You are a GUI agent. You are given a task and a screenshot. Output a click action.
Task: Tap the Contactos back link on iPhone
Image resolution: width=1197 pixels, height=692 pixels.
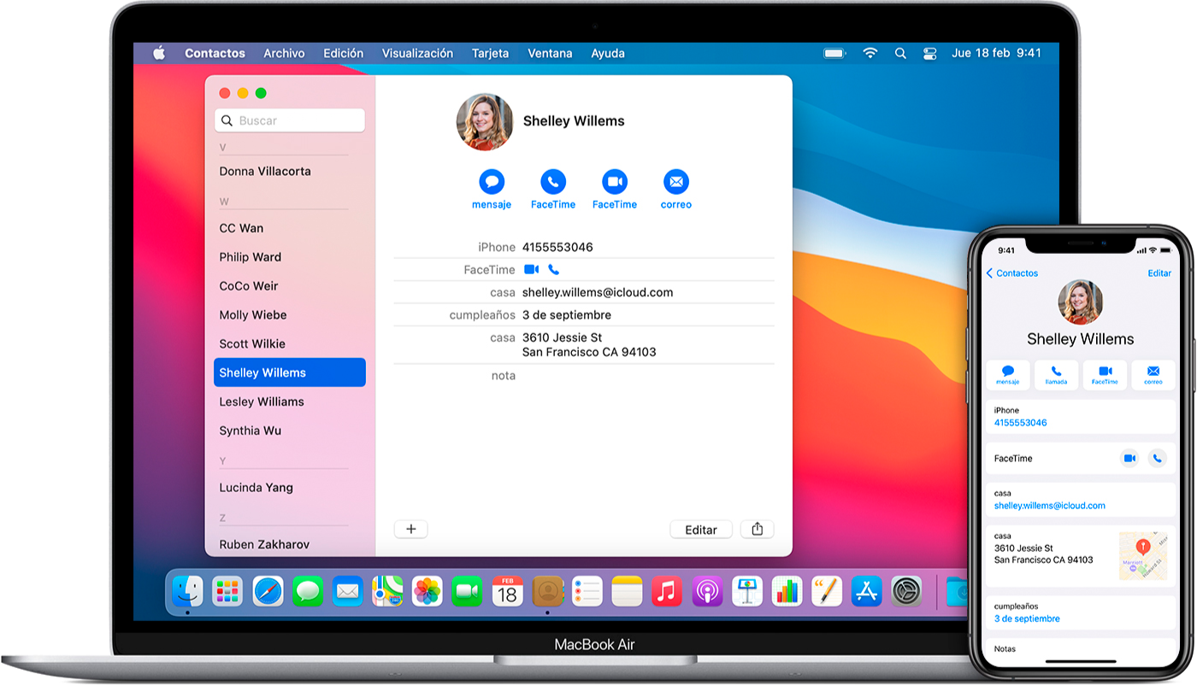1012,273
